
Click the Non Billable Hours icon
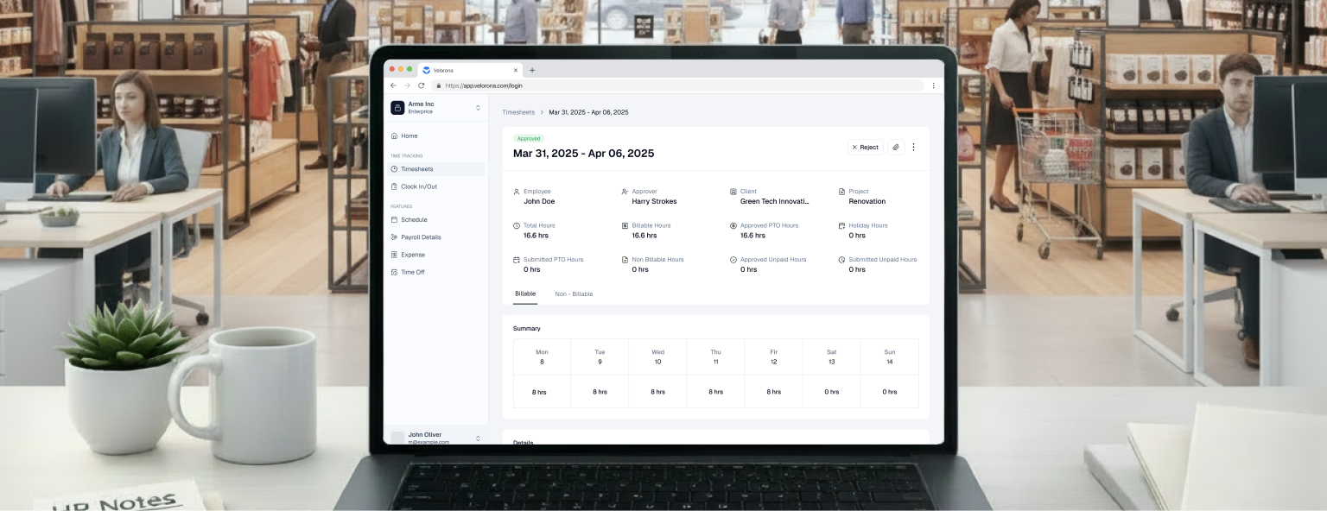pyautogui.click(x=625, y=260)
